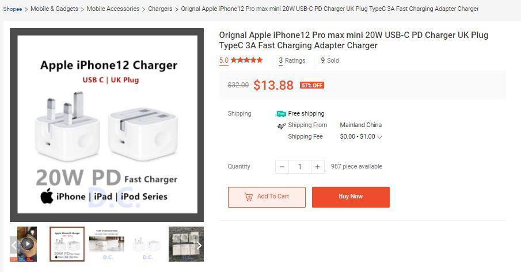Screen dimensions: 521x272
Task: Click the next thumbnail arrow
Action: pyautogui.click(x=199, y=245)
